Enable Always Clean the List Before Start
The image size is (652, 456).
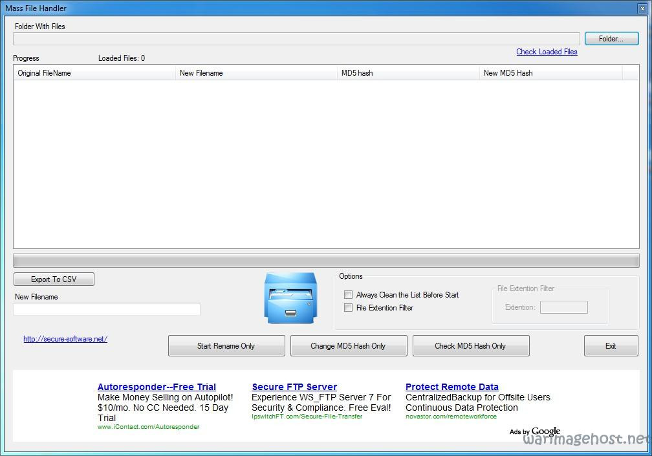click(x=348, y=295)
